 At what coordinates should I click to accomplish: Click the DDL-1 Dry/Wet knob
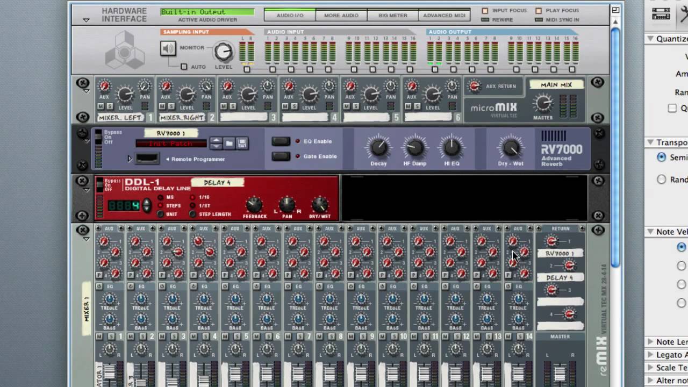click(x=320, y=205)
